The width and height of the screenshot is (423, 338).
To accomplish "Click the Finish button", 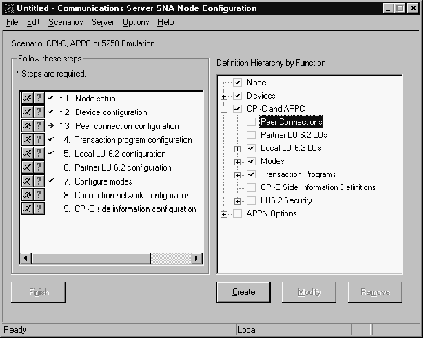I will (x=38, y=292).
